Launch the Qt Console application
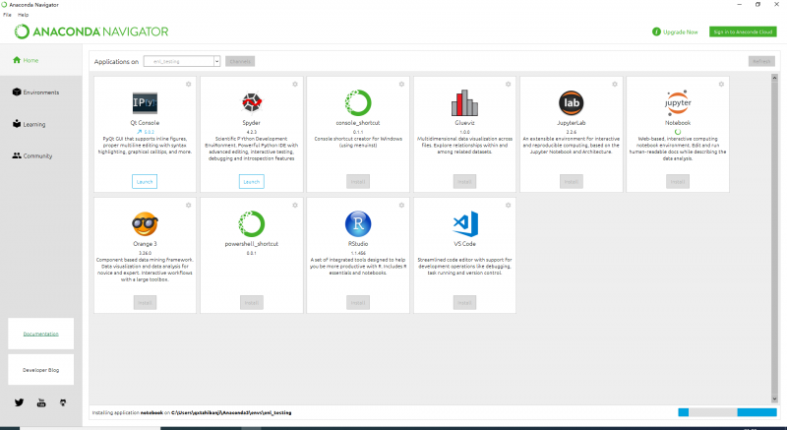 pos(145,181)
